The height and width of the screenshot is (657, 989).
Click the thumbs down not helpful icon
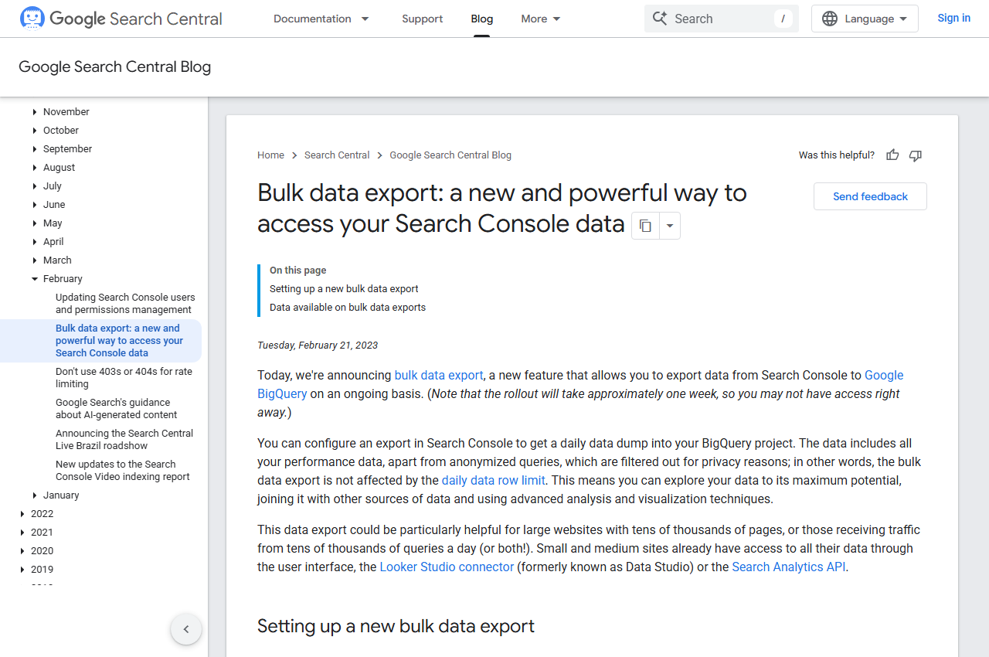(x=916, y=155)
